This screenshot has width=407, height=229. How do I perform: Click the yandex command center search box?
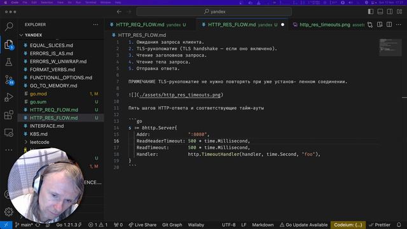tap(214, 11)
